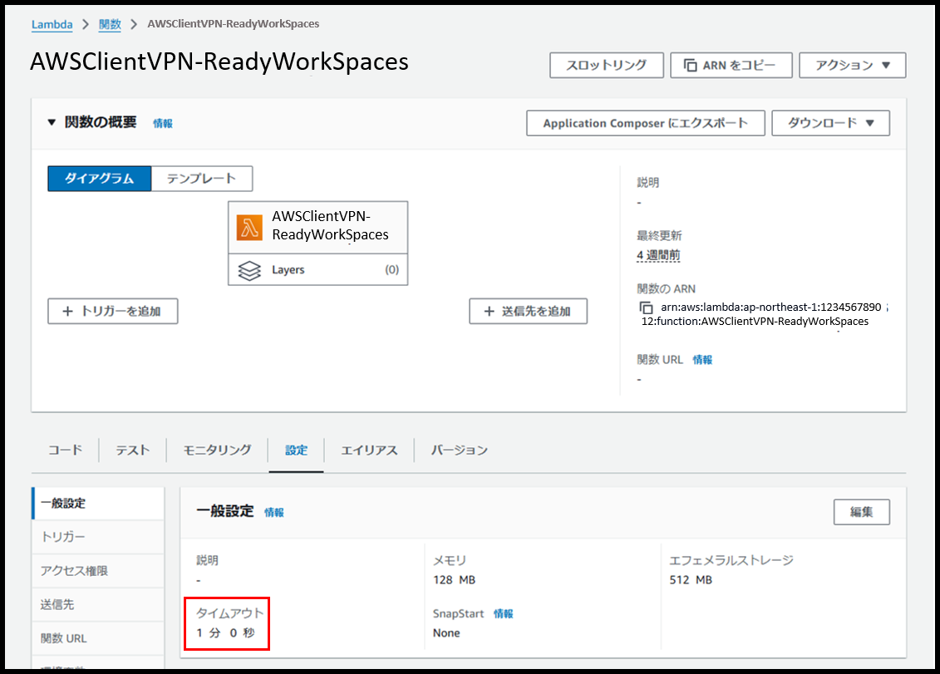Open the エイリアス tab
The image size is (940, 674).
369,450
